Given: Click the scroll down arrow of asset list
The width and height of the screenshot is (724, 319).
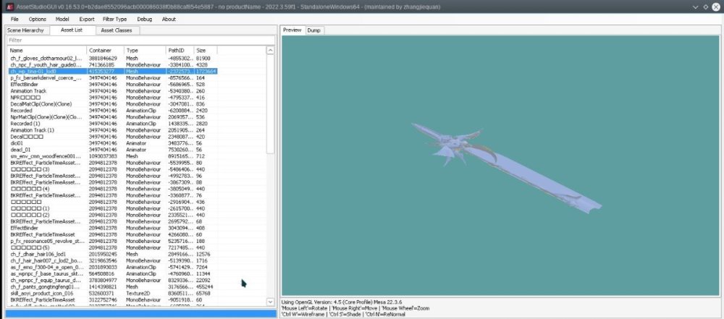Looking at the screenshot, I should (271, 302).
